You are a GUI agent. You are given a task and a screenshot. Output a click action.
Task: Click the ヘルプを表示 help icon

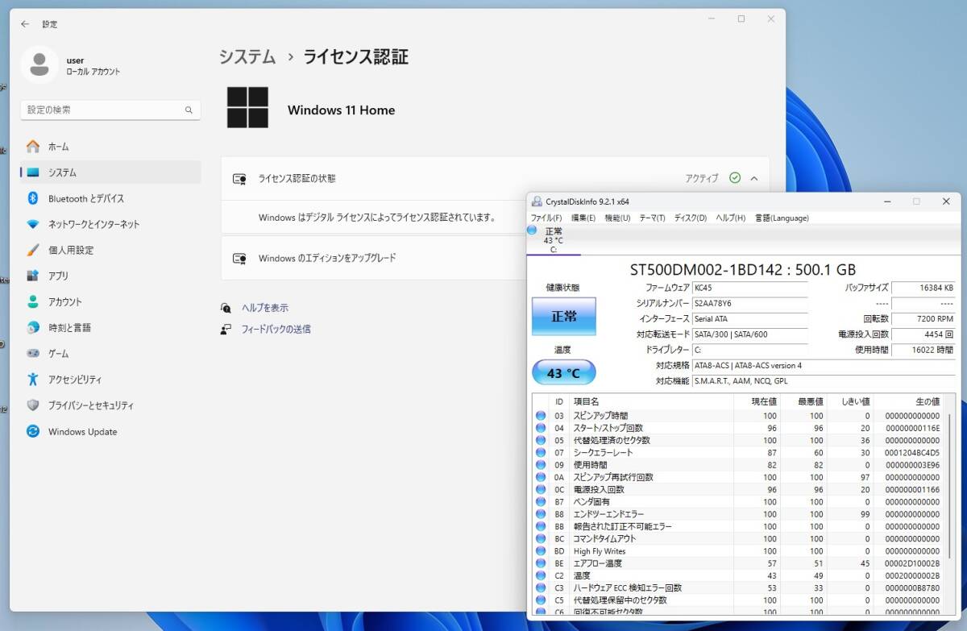[226, 308]
